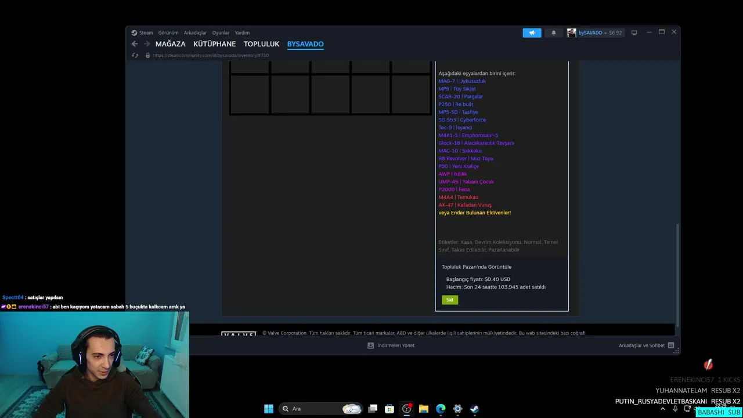Click Glock-18 | Alacakaranlık Tavşanı entry
Viewport: 743px width, 418px height.
point(476,143)
